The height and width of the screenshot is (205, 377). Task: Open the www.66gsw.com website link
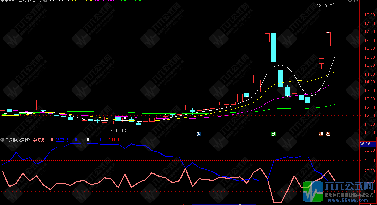point(348,201)
